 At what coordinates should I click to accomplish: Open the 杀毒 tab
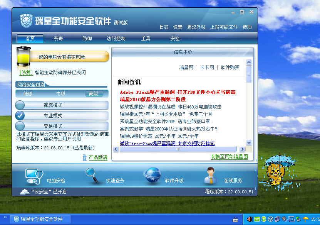coord(59,39)
